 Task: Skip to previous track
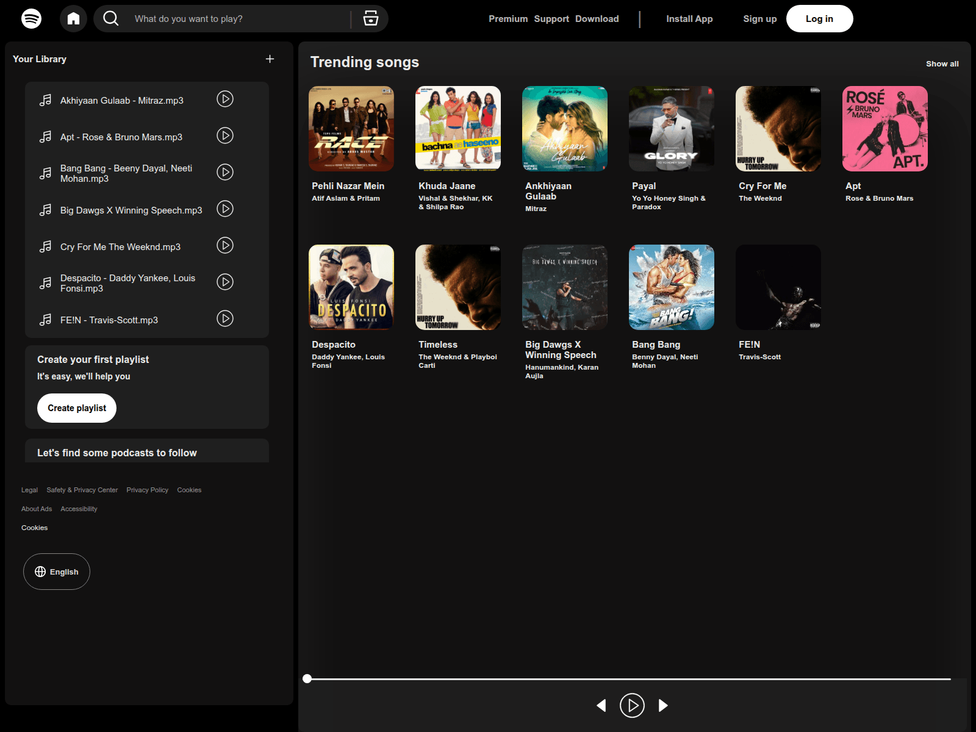[x=601, y=706]
